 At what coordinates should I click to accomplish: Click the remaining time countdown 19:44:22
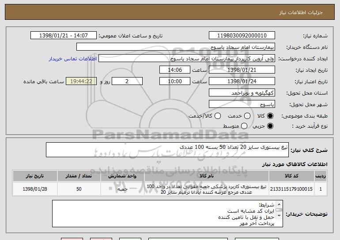81,81
